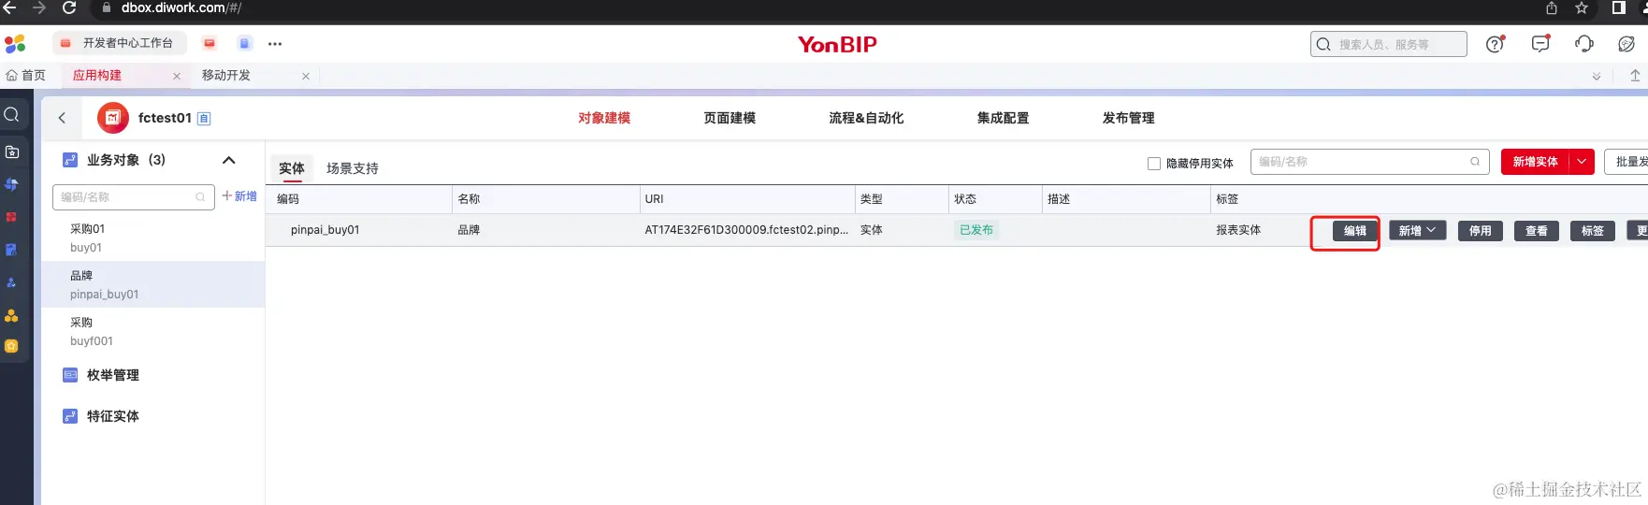Click the top-right globe theme icon
The width and height of the screenshot is (1648, 505).
click(x=1626, y=44)
